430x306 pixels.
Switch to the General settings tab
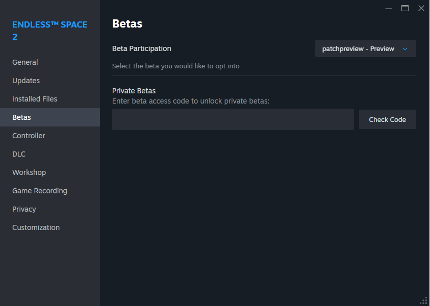click(25, 62)
